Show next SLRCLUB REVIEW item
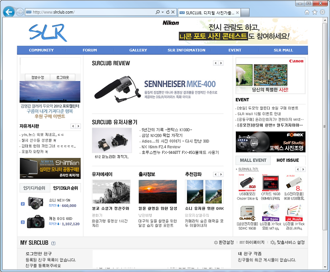This screenshot has width=330, height=272. pyautogui.click(x=221, y=63)
